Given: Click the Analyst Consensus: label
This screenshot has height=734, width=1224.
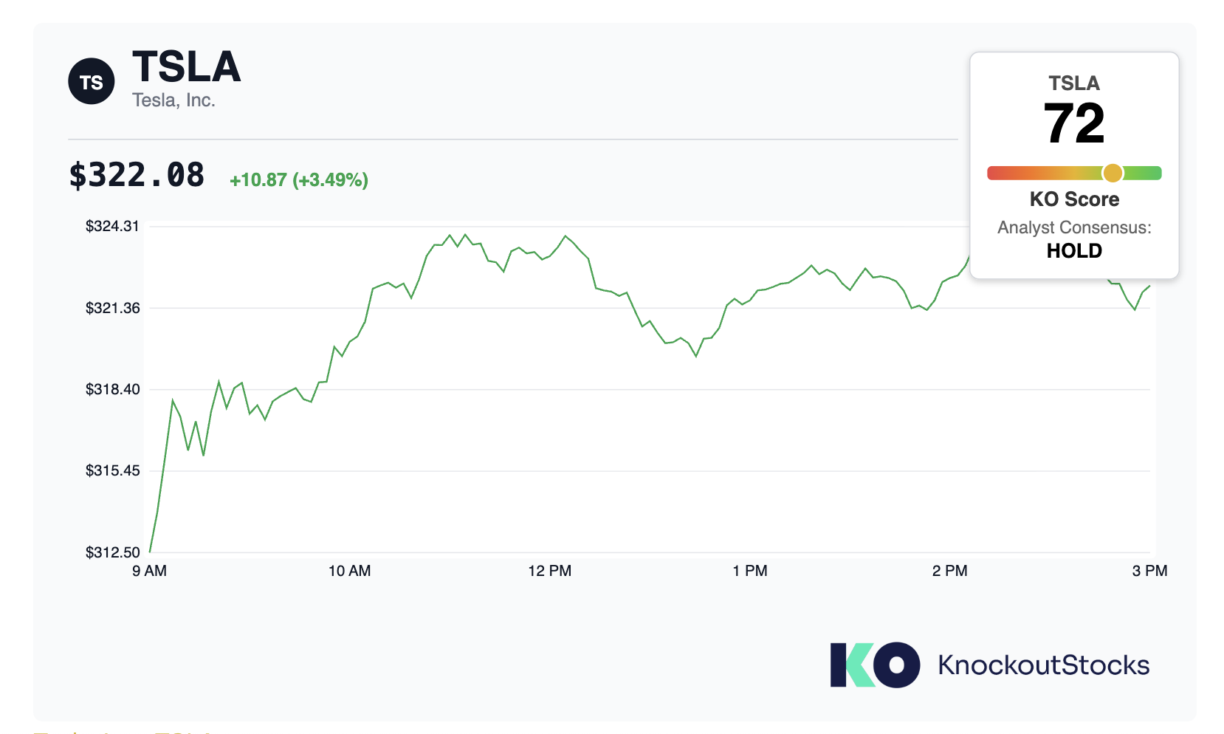Looking at the screenshot, I should (1074, 227).
